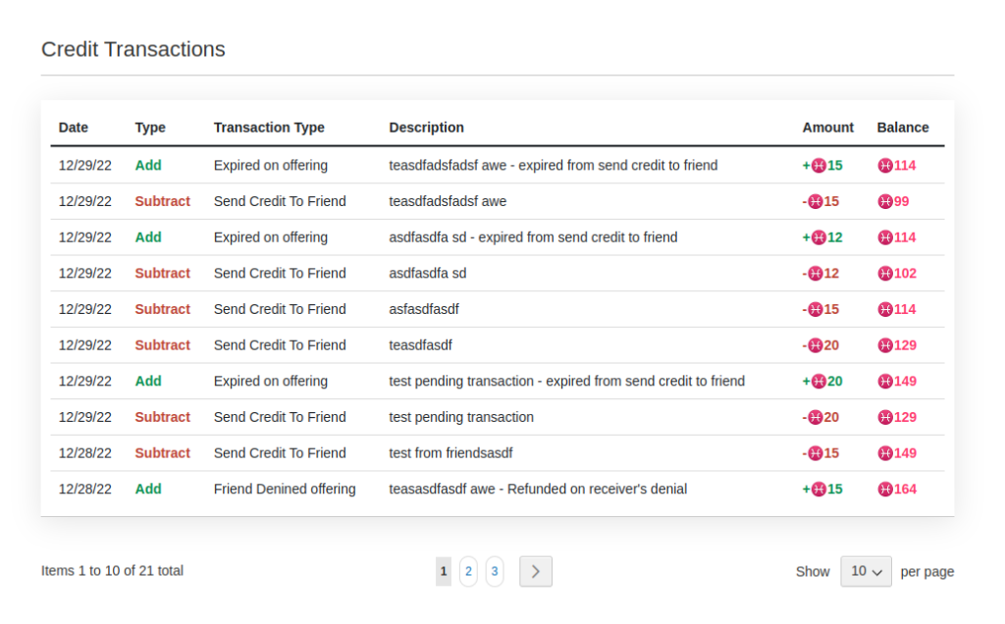Click the Transaction Type column header
The height and width of the screenshot is (624, 1005).
click(x=269, y=128)
